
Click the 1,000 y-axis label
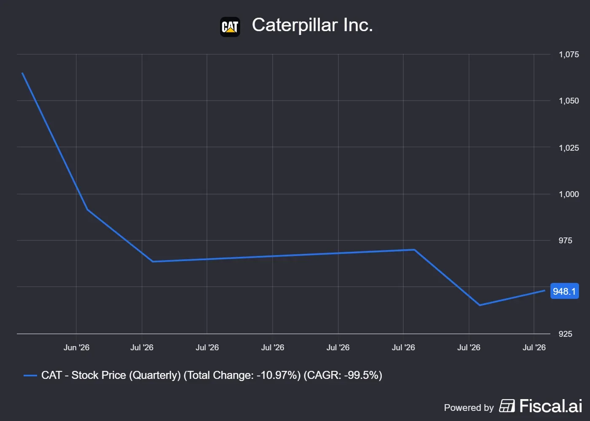569,194
